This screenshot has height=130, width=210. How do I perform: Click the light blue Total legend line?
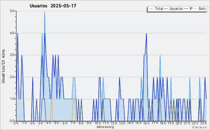click(151, 9)
